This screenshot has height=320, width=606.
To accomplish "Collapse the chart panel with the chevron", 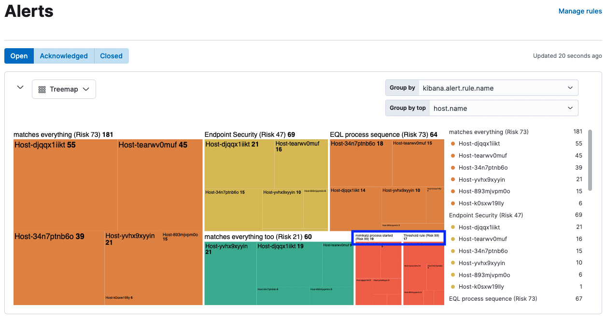I will (x=20, y=88).
